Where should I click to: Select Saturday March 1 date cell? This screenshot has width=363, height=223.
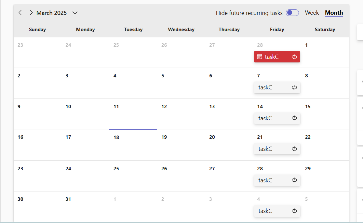[325, 53]
